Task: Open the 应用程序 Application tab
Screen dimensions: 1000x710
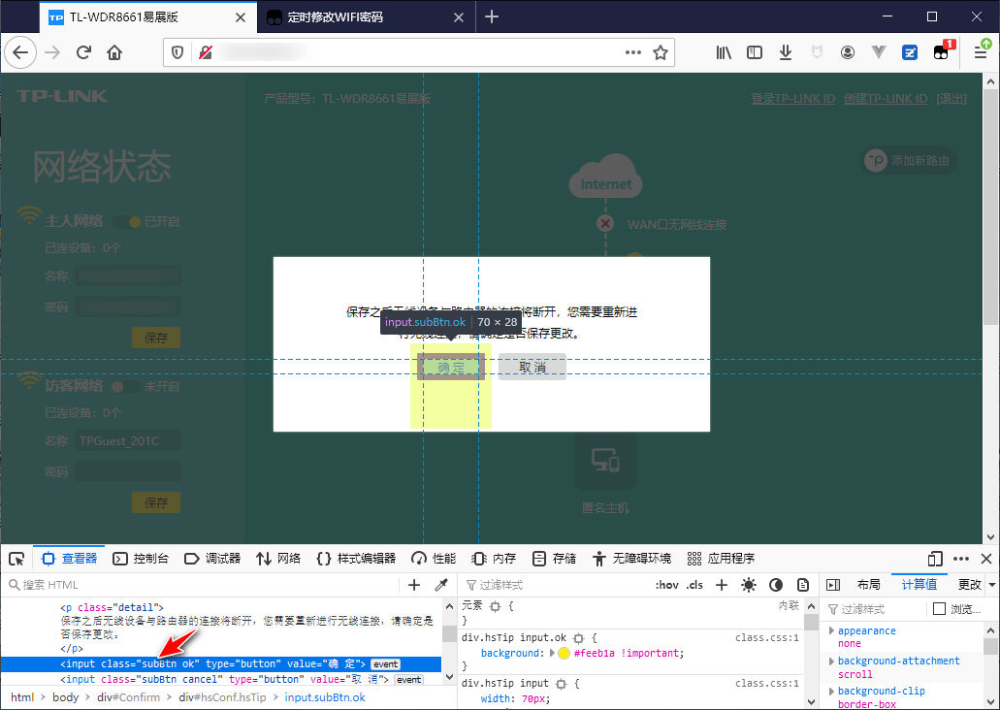Action: point(722,559)
